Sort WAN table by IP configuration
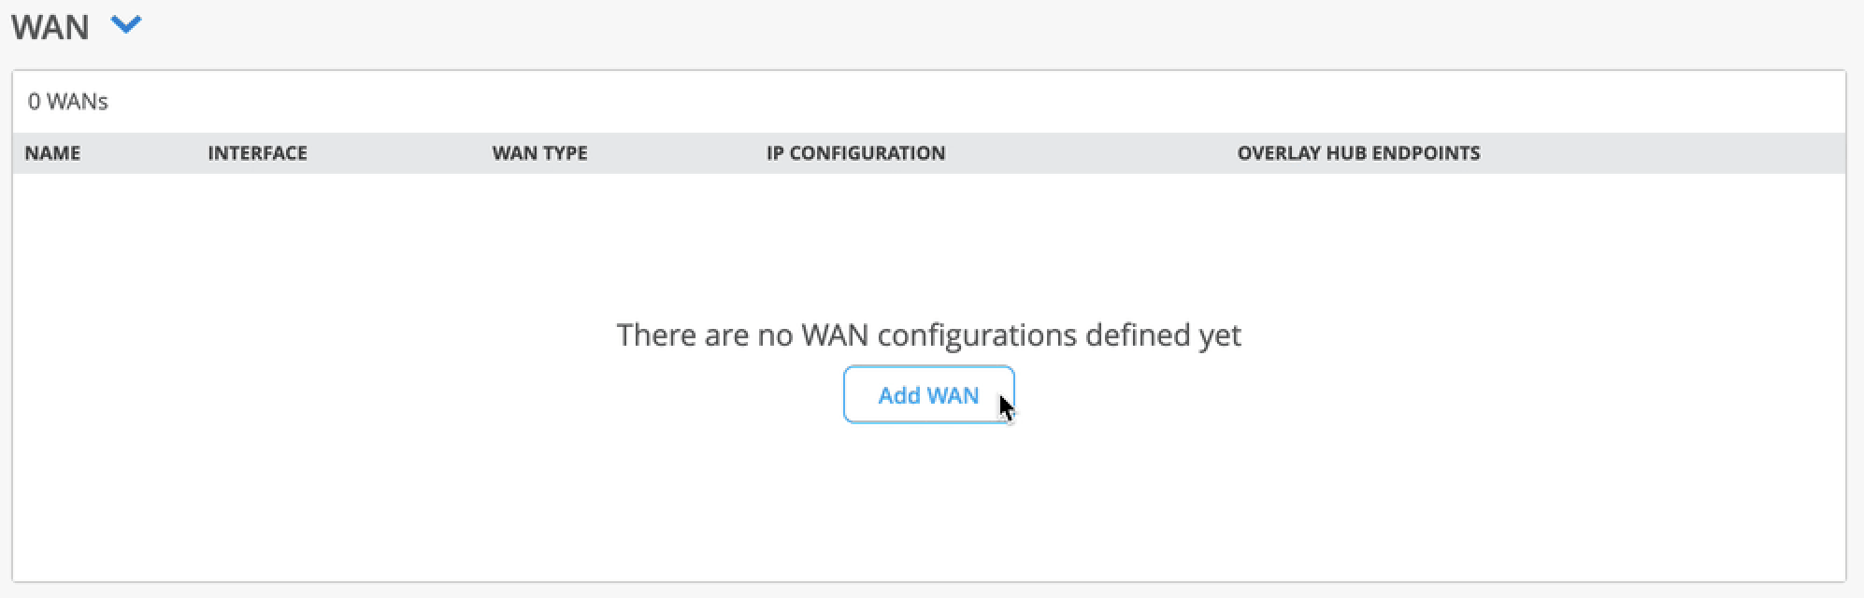Image resolution: width=1864 pixels, height=598 pixels. [x=855, y=153]
